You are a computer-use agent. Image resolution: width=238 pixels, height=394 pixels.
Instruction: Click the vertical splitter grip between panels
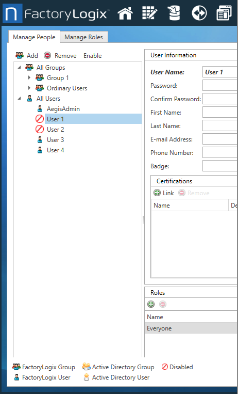[143, 220]
